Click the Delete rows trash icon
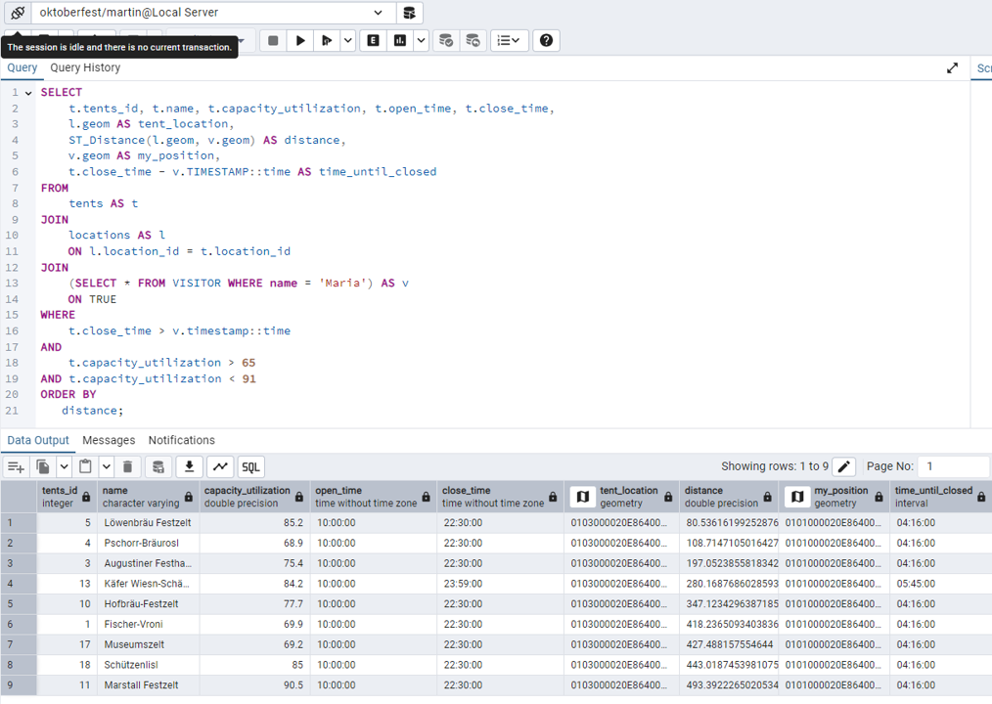 tap(127, 466)
